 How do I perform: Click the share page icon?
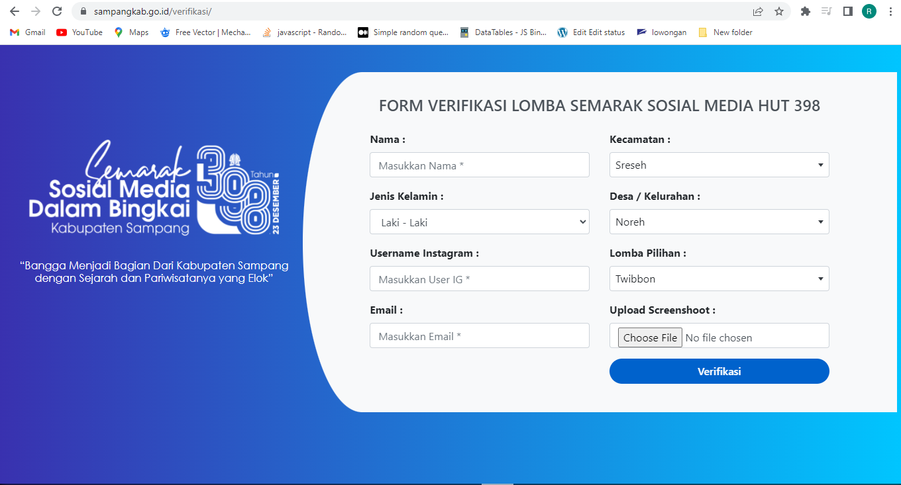pyautogui.click(x=758, y=11)
